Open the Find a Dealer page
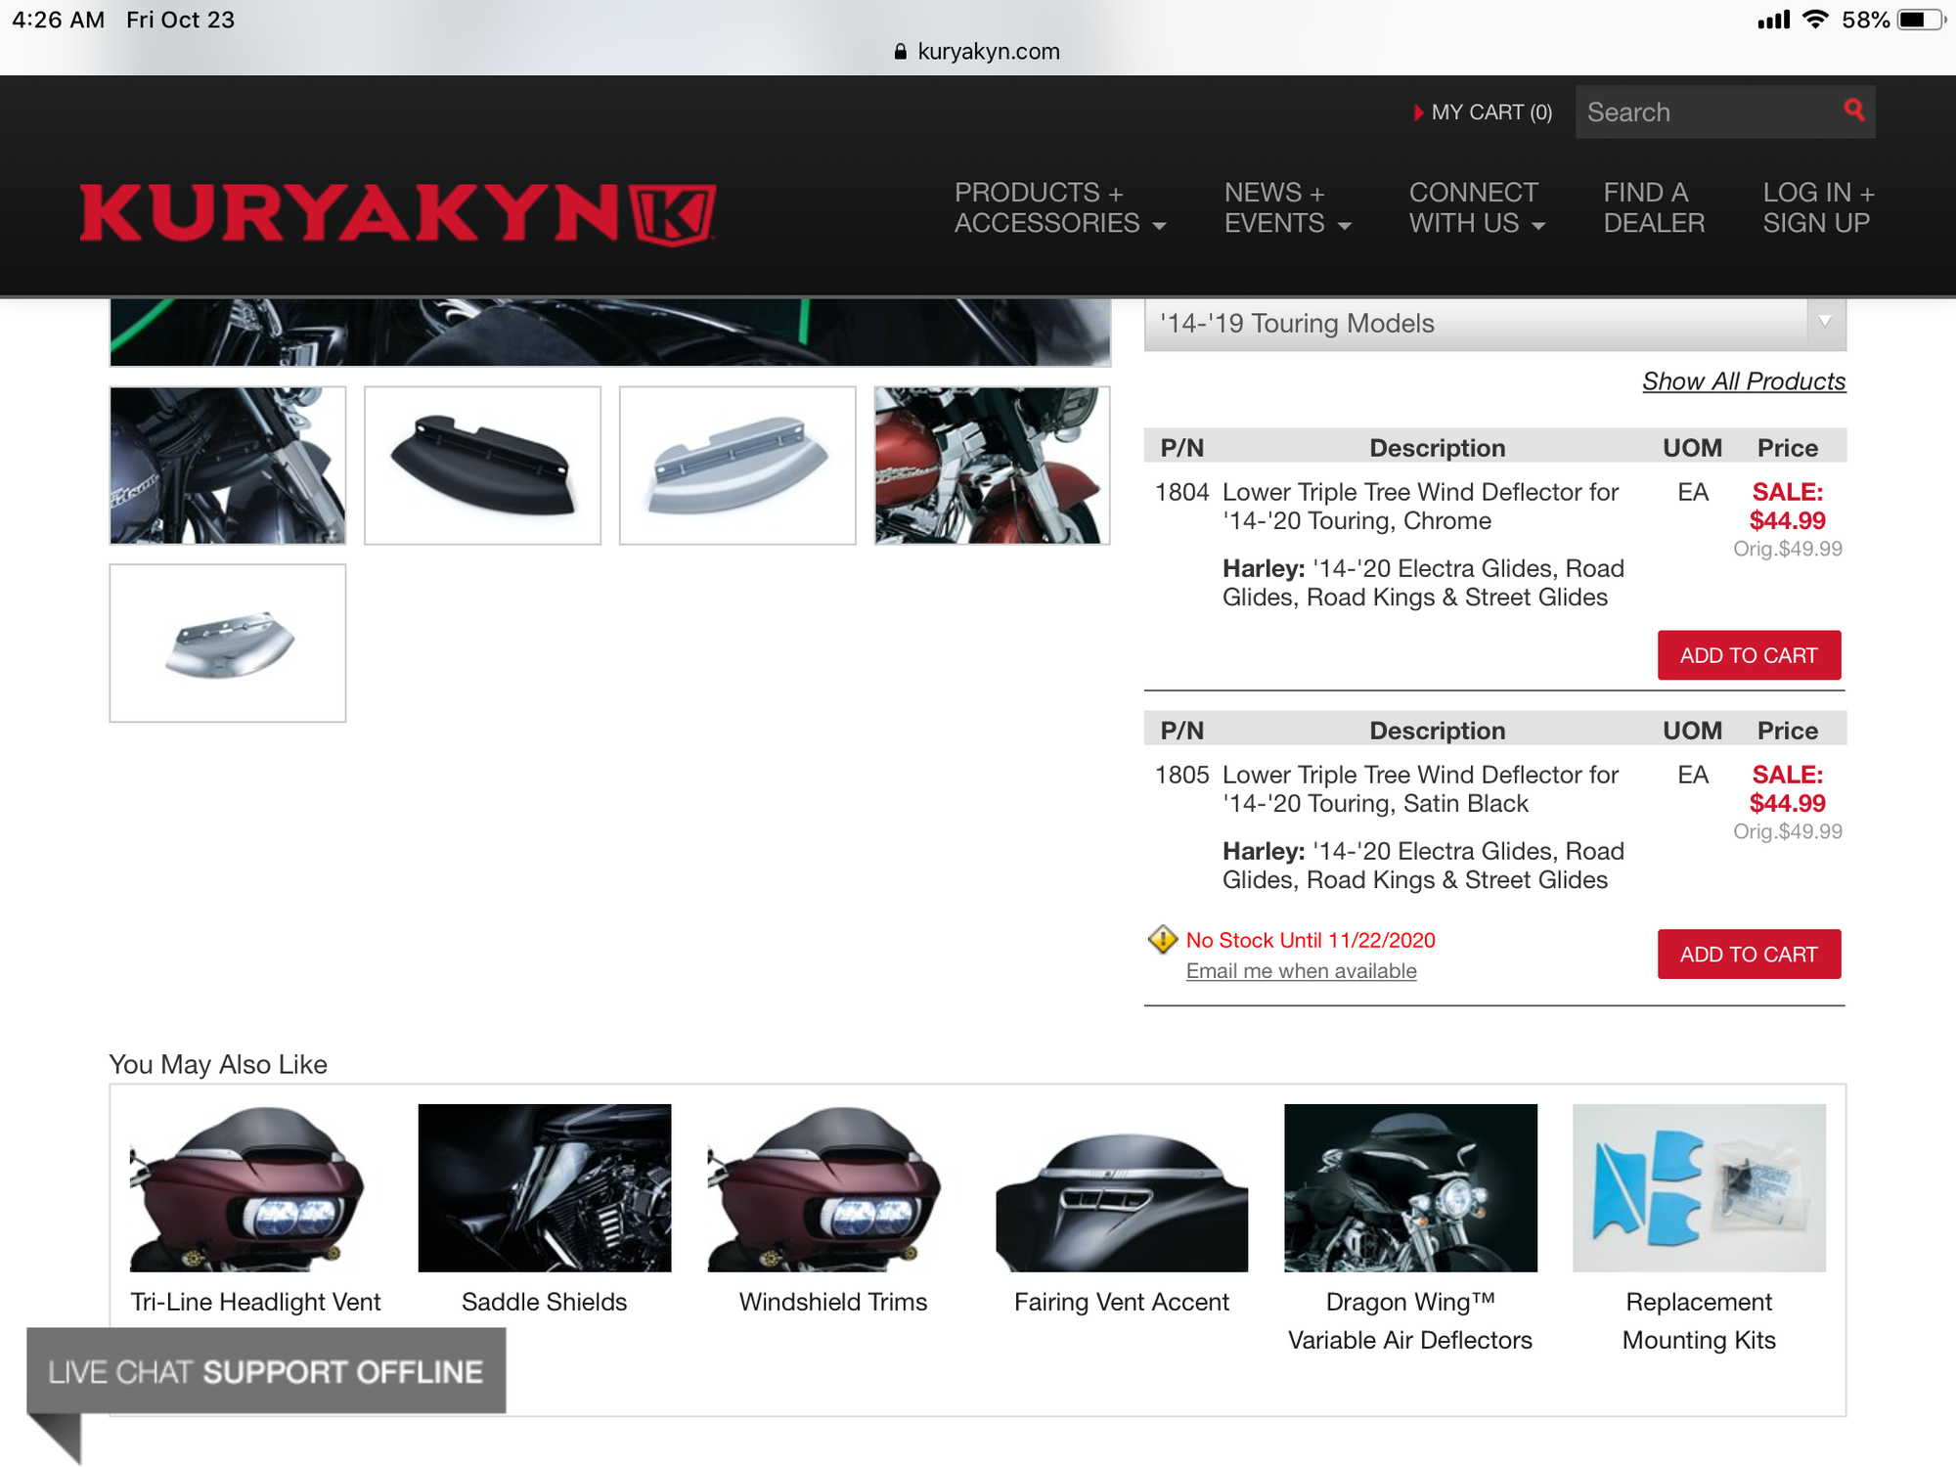The height and width of the screenshot is (1467, 1956). pyautogui.click(x=1654, y=207)
